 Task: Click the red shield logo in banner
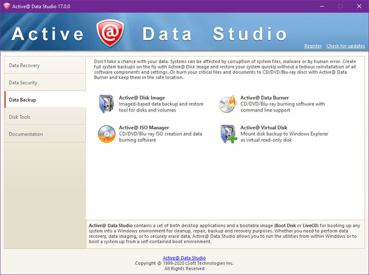(110, 33)
